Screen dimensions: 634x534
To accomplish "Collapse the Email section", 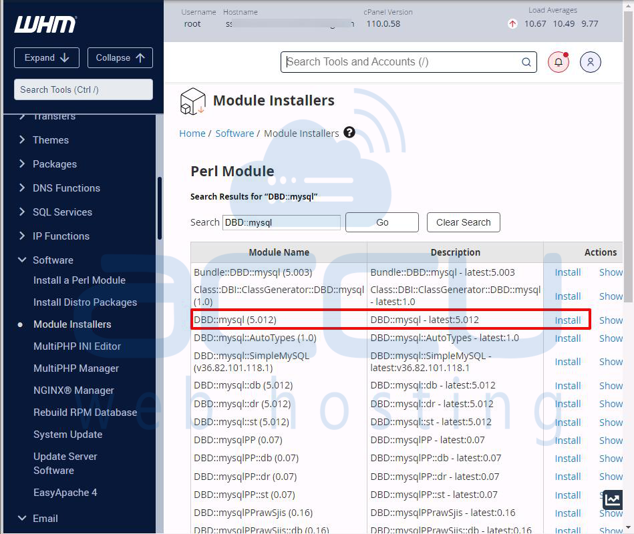I will 45,518.
